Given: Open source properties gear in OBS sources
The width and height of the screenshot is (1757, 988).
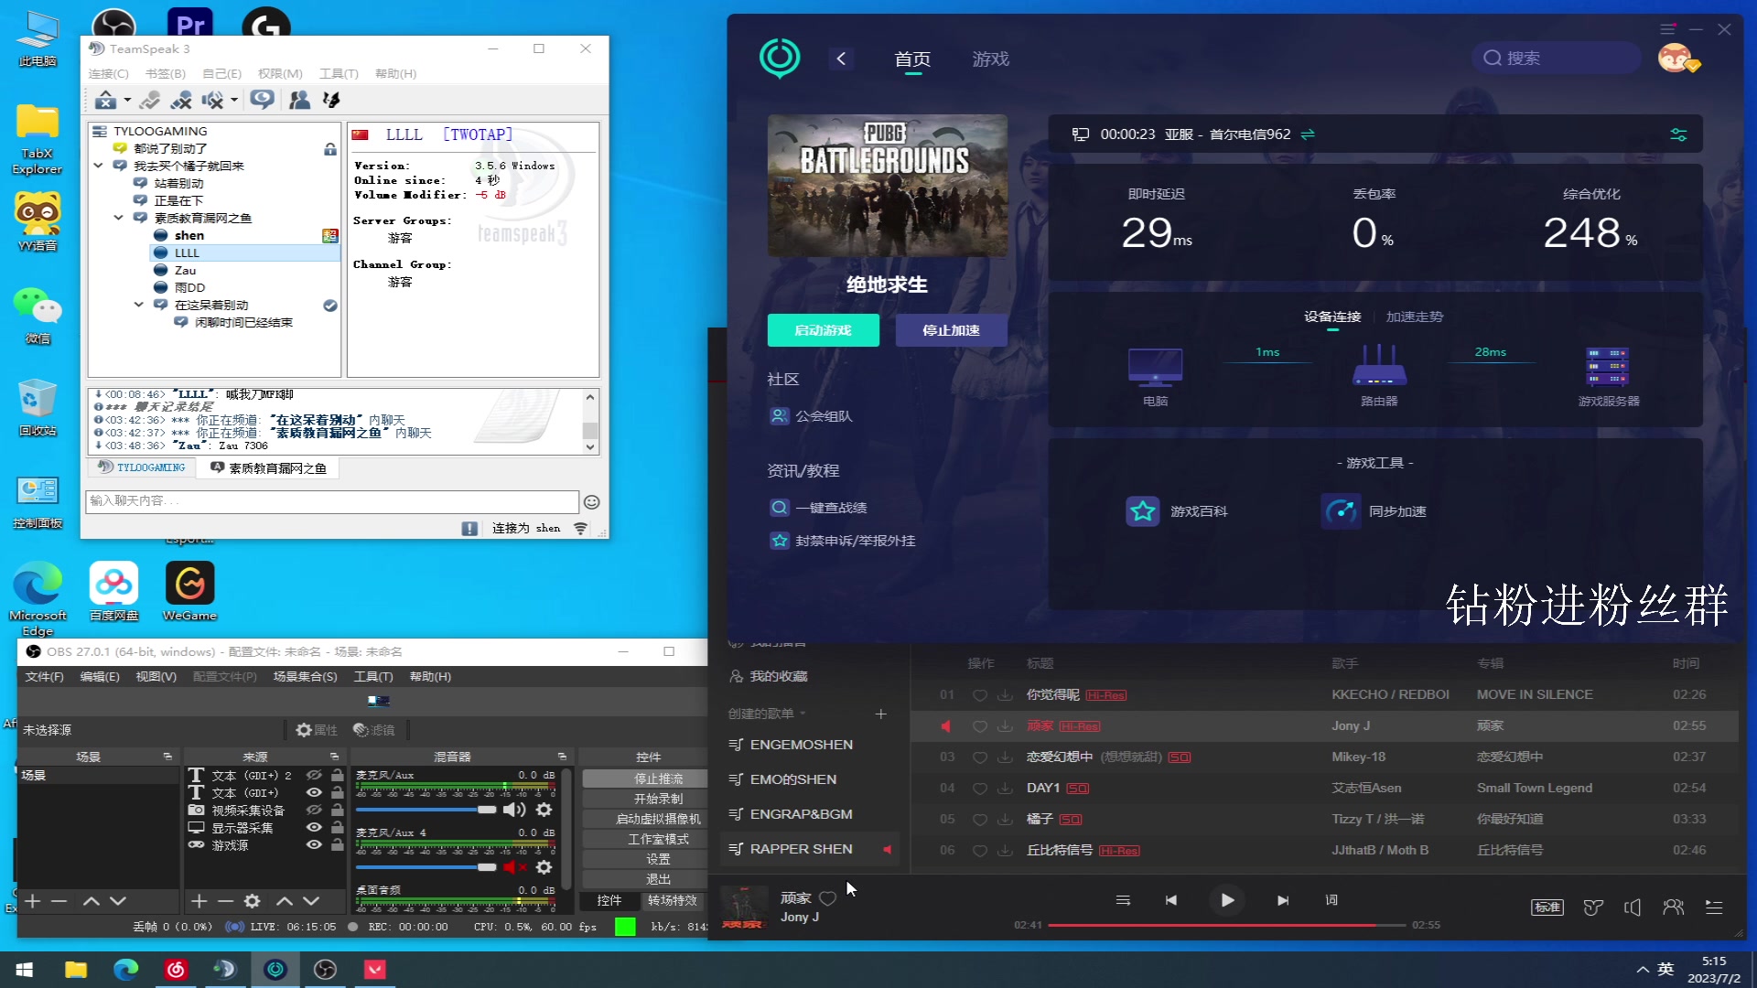Looking at the screenshot, I should coord(253,901).
